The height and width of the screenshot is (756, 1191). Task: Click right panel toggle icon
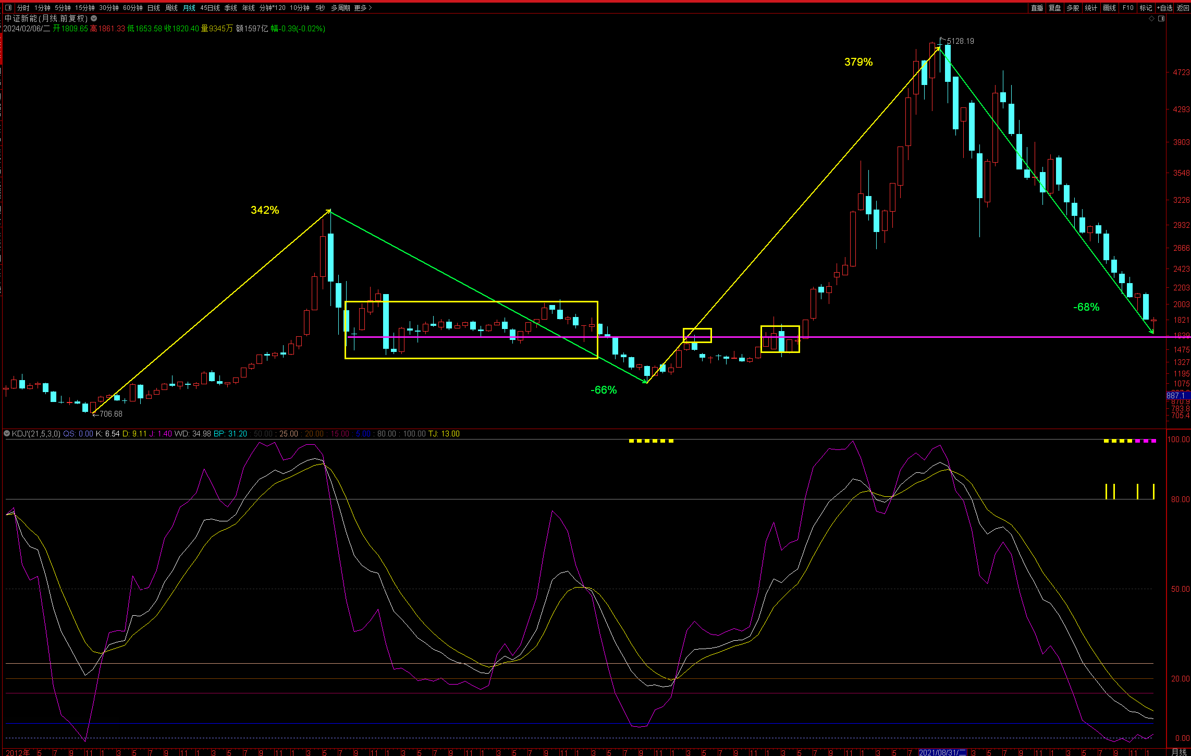pos(1161,19)
